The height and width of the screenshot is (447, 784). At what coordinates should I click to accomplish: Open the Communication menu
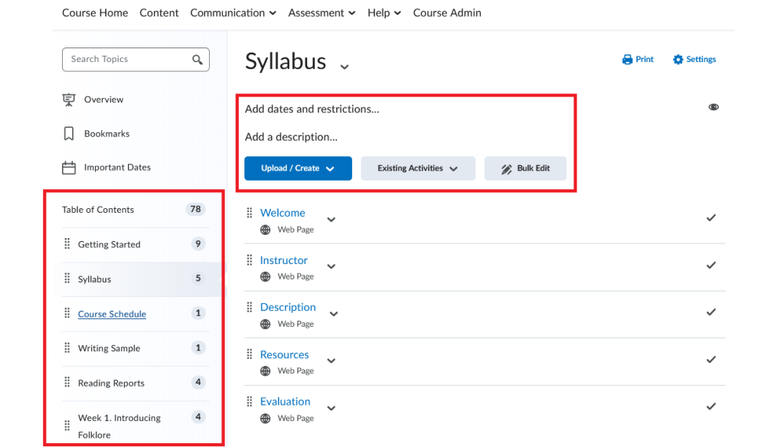pyautogui.click(x=233, y=13)
